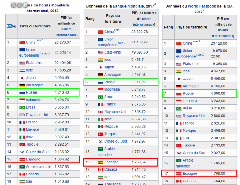
Task: Open footnote 6 after World Bank caption
Action: coord(155,5)
